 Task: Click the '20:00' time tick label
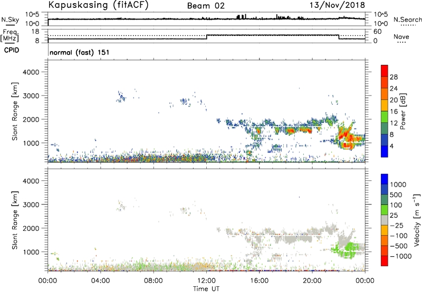coord(312,281)
